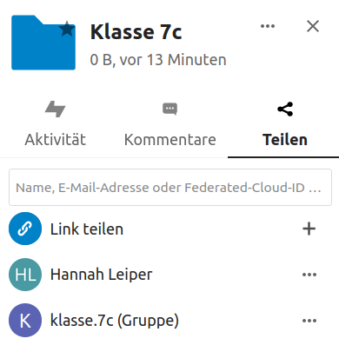Select the Teilen tab label
Image resolution: width=339 pixels, height=345 pixels.
(x=285, y=140)
